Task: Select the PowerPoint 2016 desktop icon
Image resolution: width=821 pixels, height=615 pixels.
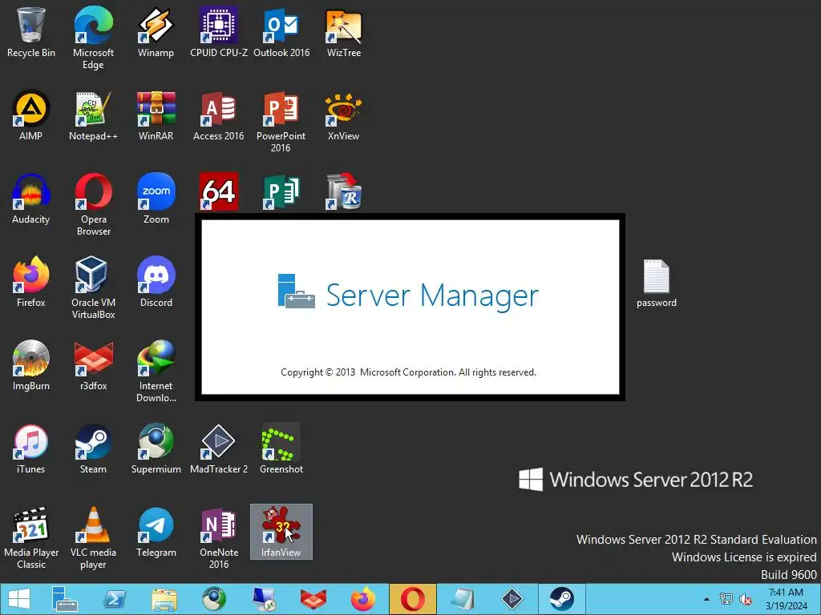Action: 281,122
